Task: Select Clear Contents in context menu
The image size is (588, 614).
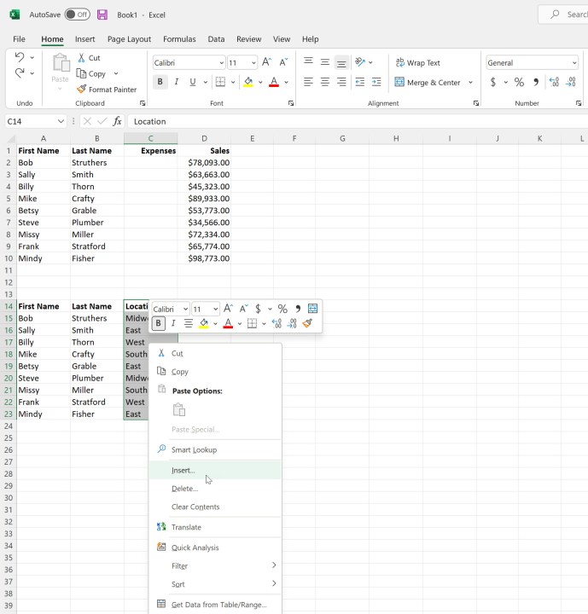Action: (195, 507)
